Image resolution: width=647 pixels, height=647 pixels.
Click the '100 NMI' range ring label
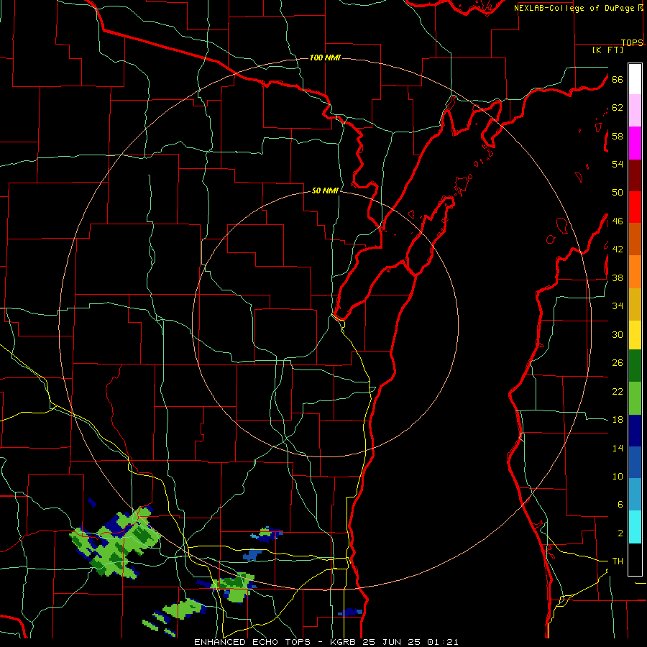(325, 58)
